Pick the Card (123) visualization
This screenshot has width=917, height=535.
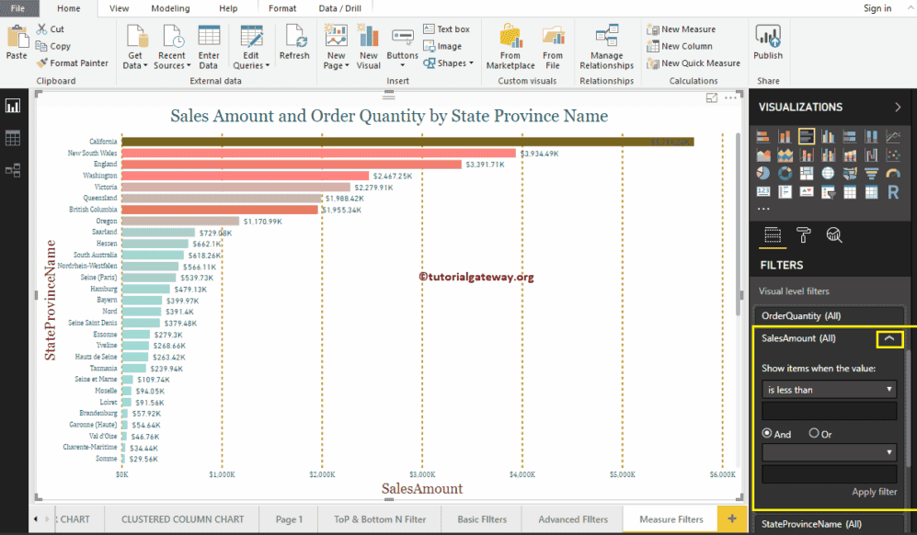(x=763, y=192)
